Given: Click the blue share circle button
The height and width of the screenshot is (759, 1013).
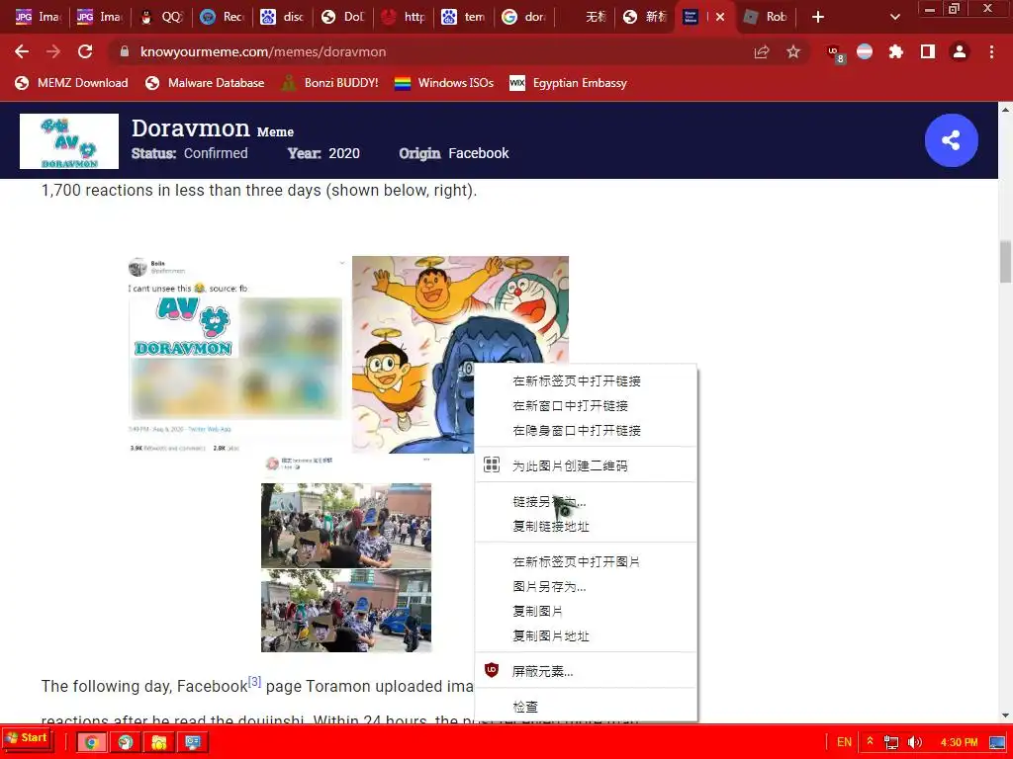Looking at the screenshot, I should 951,140.
